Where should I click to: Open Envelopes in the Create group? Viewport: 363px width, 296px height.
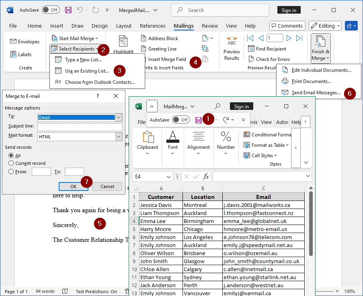[25, 42]
